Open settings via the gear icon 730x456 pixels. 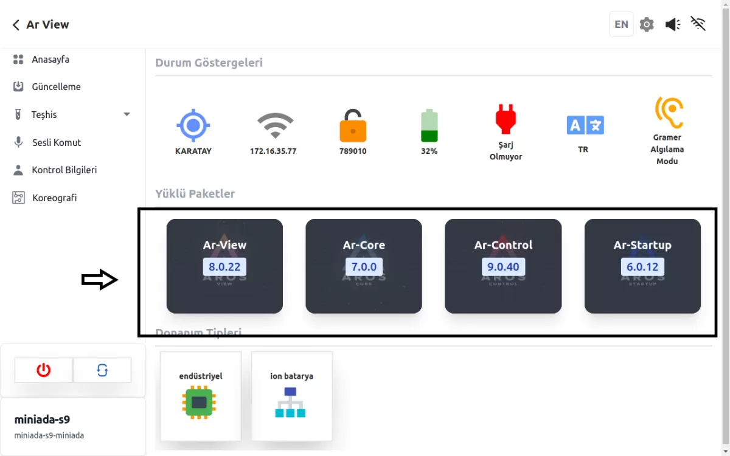pos(647,25)
